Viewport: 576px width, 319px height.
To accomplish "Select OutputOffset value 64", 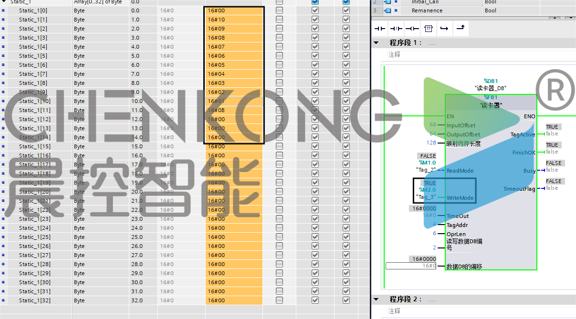I will [x=433, y=134].
